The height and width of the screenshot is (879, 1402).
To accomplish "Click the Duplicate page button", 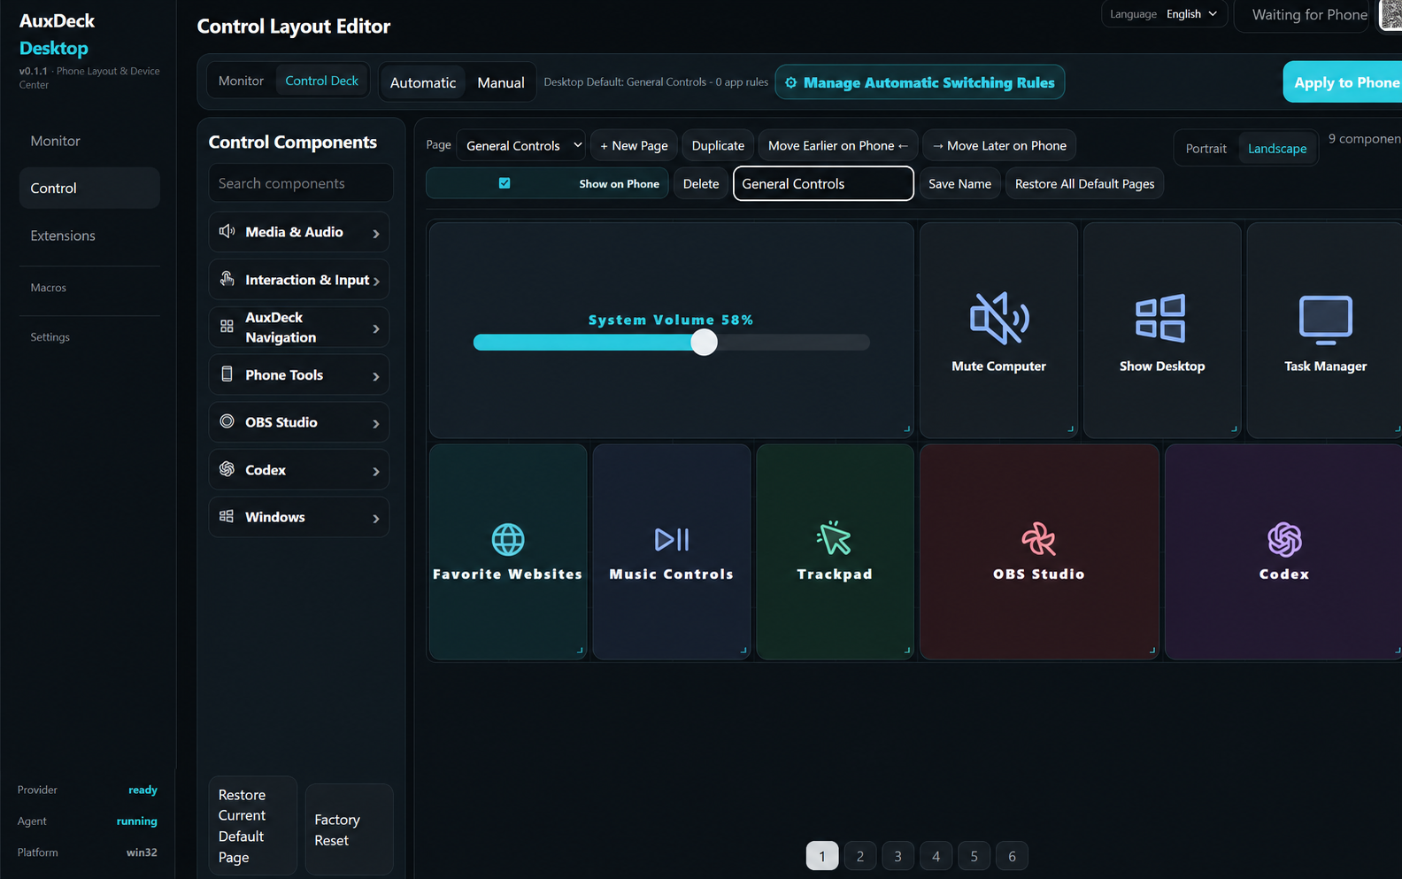I will [x=718, y=145].
